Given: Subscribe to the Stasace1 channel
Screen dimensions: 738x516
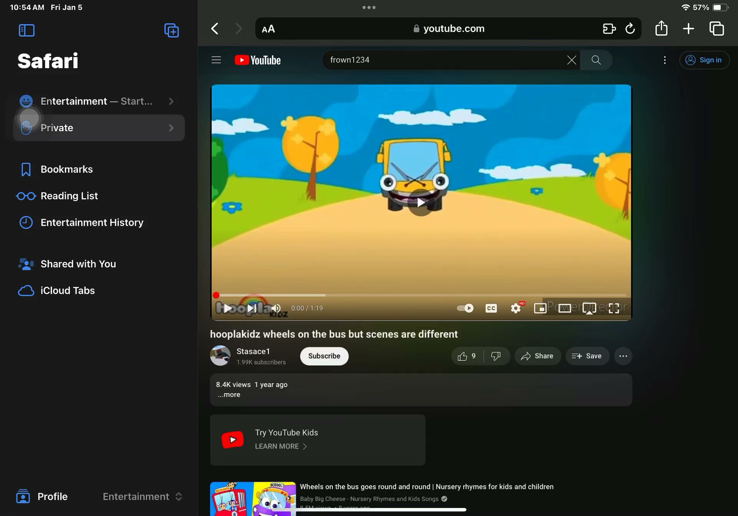Looking at the screenshot, I should click(324, 356).
